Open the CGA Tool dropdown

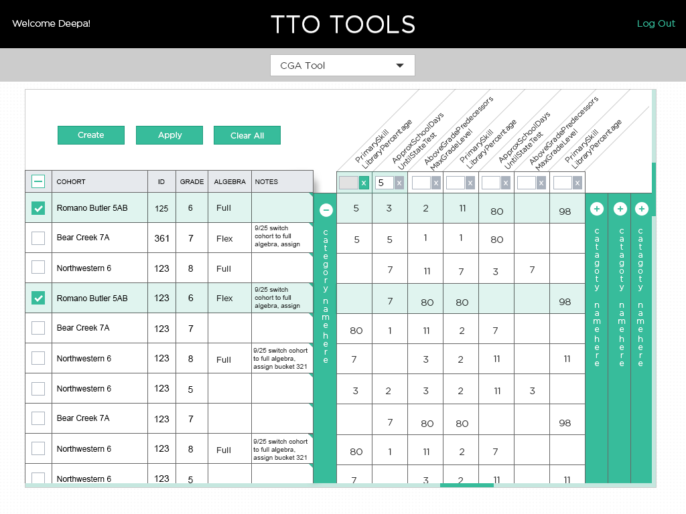(x=342, y=66)
